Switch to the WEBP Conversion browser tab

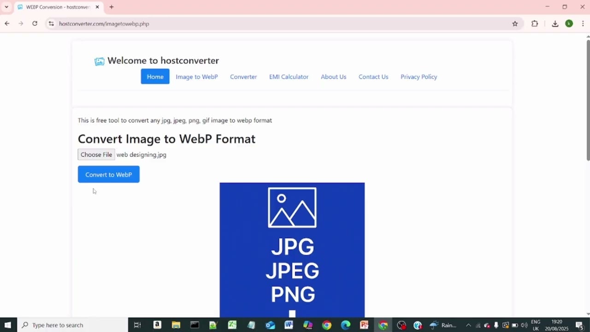click(x=55, y=7)
